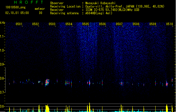The image size is (176, 112).
Task: Click the 0503 time marker
Action: tap(52, 24)
